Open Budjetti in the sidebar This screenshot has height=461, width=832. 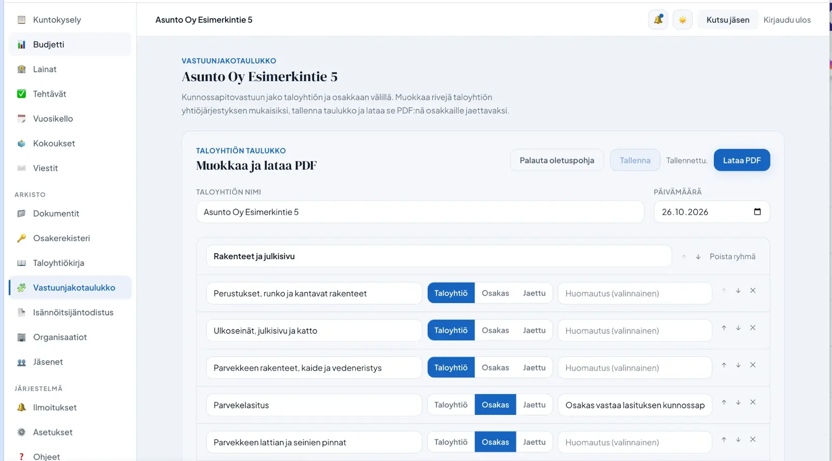70,44
